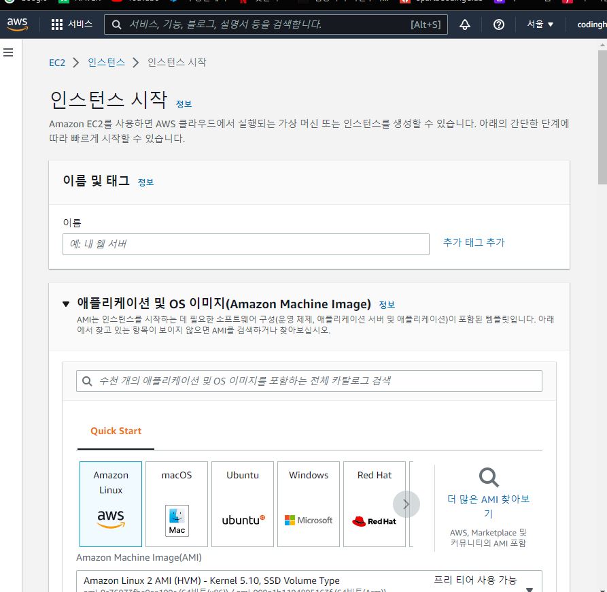The image size is (607, 592).
Task: Click the page vertical scrollbar thumb
Action: pos(603,116)
